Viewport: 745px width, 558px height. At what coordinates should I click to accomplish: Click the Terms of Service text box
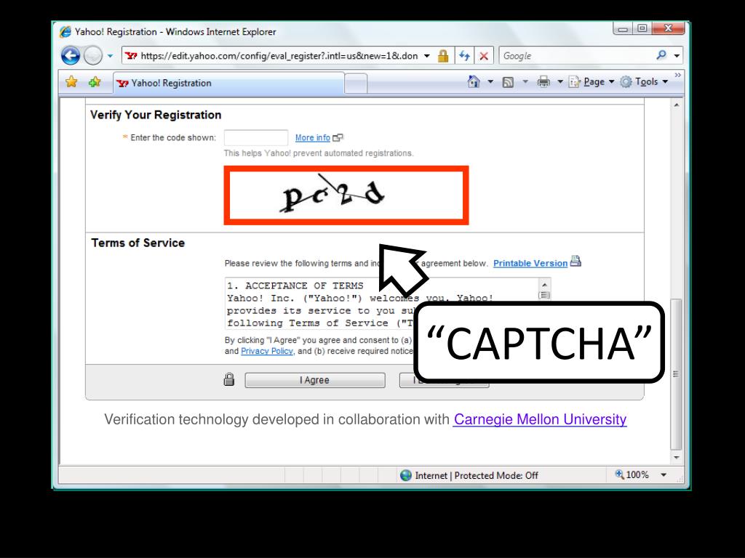pyautogui.click(x=382, y=304)
